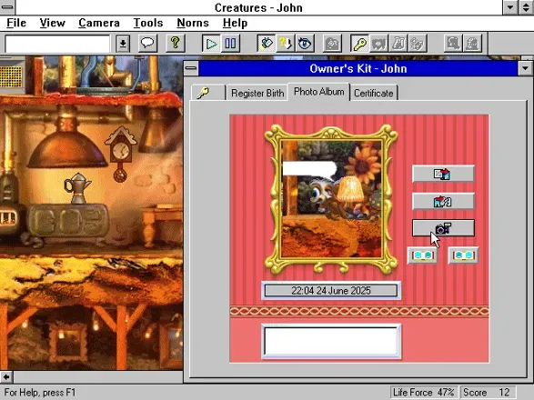This screenshot has width=534, height=400.
Task: Click the grayed magnifier toolbar icon
Action: (453, 44)
